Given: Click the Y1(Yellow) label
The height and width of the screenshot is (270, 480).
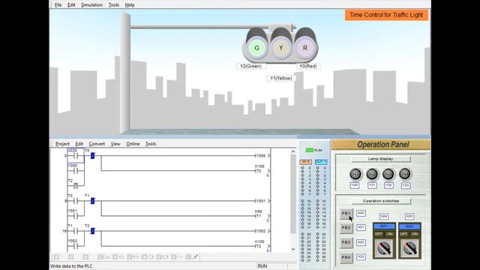Looking at the screenshot, I should click(x=281, y=78).
